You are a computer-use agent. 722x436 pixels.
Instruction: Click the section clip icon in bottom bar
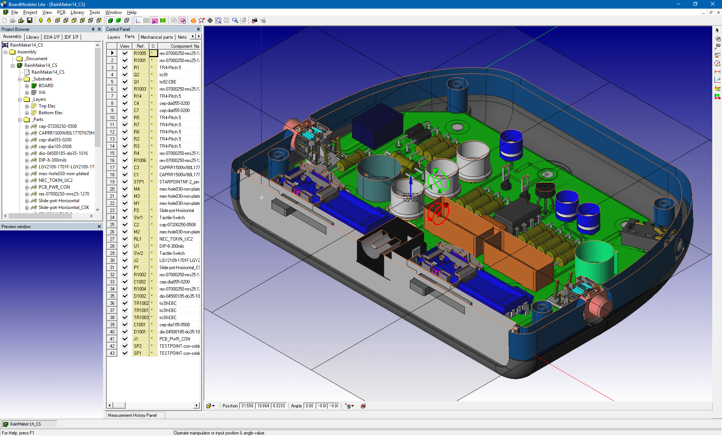(363, 406)
